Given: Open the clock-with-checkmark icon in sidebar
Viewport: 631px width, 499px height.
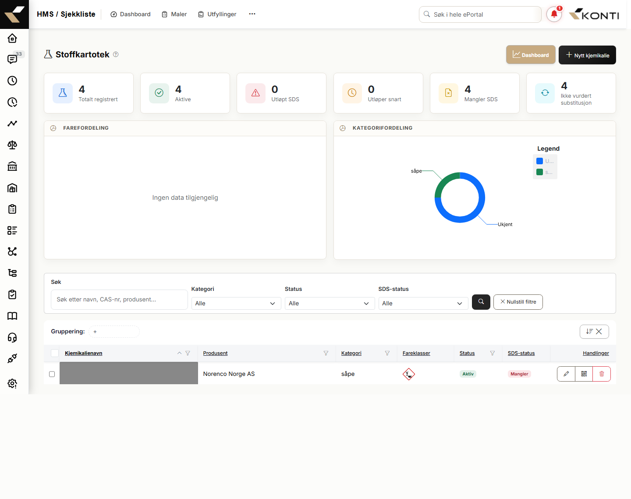Looking at the screenshot, I should coord(12,102).
